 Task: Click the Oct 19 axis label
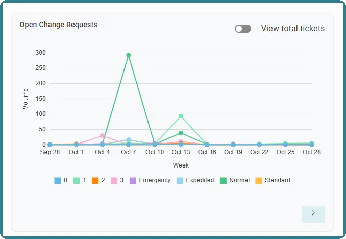(x=233, y=152)
